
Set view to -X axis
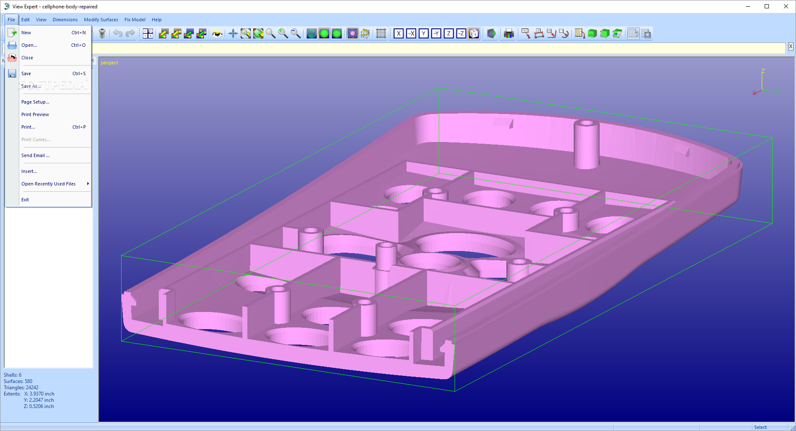[411, 33]
